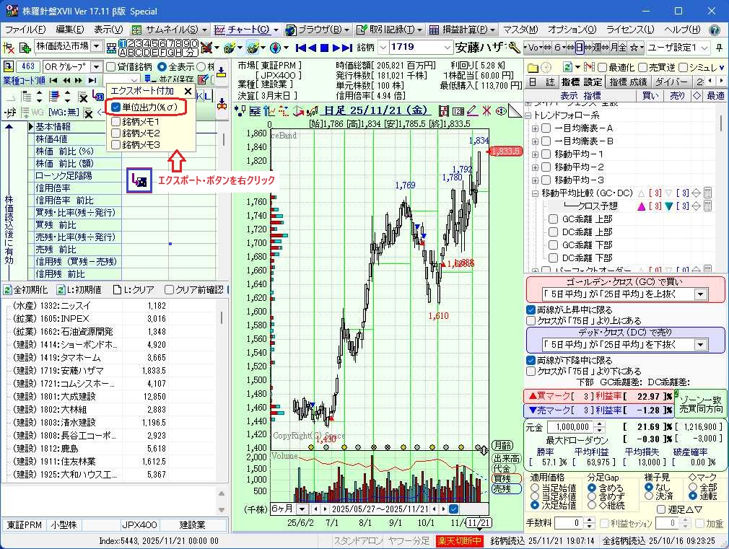
Task: Click the help question mark icon in menu bar
Action: tap(714, 30)
